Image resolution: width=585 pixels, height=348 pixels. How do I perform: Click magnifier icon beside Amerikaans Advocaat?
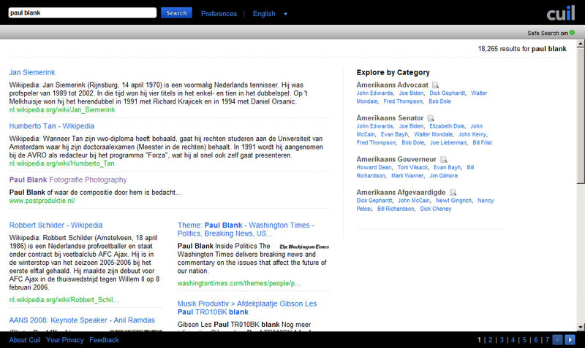[435, 85]
